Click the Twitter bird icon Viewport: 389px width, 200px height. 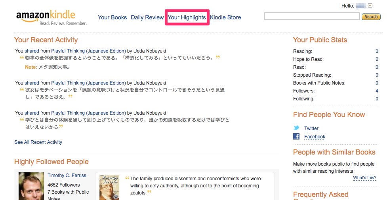(296, 128)
